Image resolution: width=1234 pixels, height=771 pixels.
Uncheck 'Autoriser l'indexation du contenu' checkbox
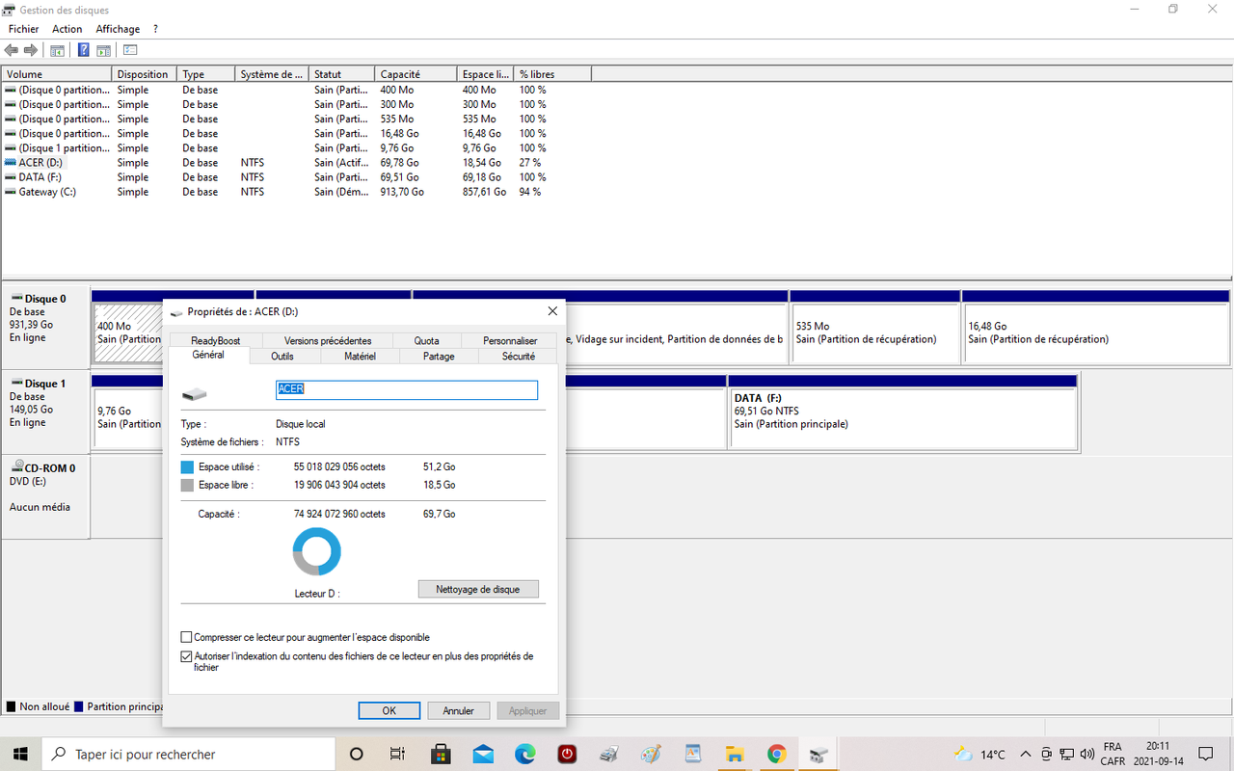point(187,656)
